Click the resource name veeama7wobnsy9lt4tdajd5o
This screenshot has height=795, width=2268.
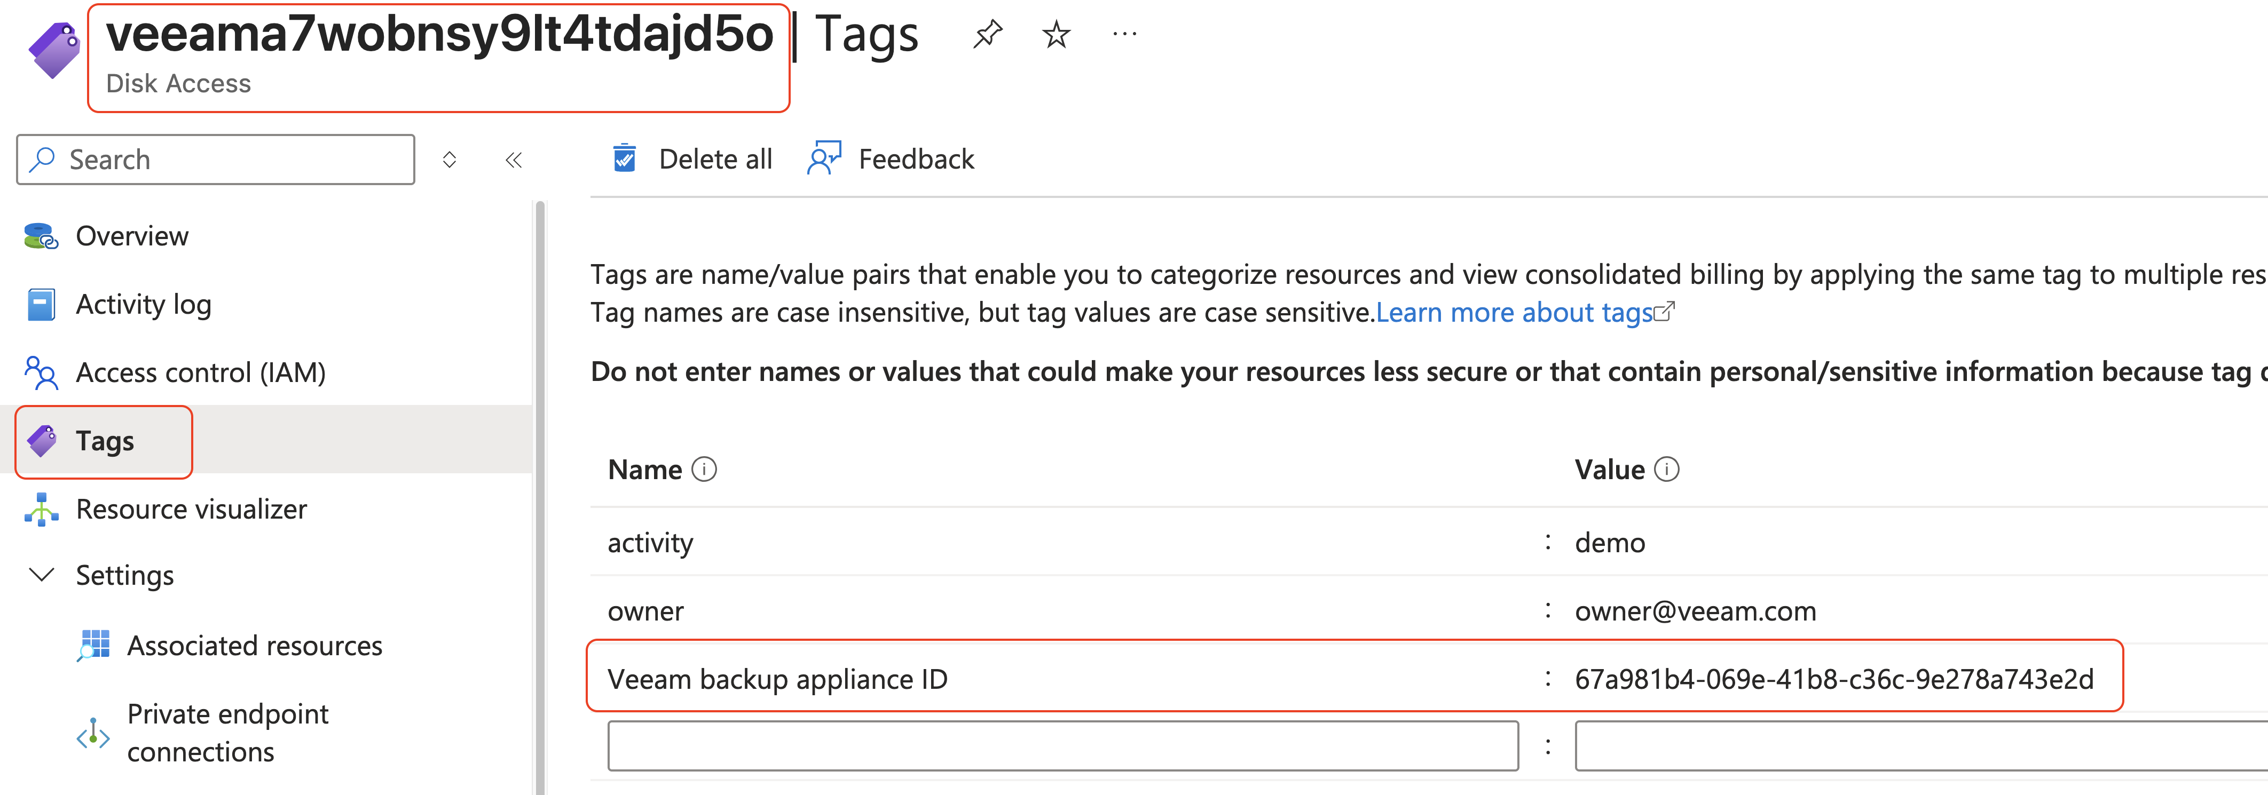(x=439, y=34)
